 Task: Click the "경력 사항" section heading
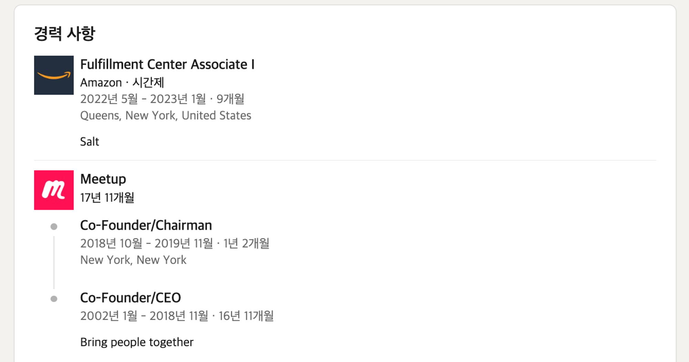pos(64,33)
